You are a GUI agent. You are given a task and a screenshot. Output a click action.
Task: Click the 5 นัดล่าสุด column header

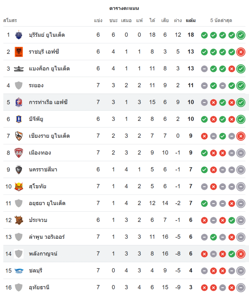[x=221, y=21]
